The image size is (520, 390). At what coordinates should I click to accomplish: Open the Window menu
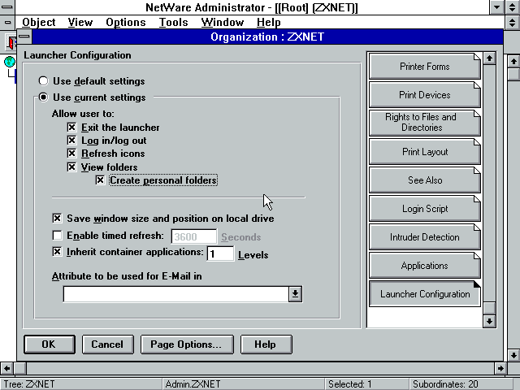click(222, 22)
